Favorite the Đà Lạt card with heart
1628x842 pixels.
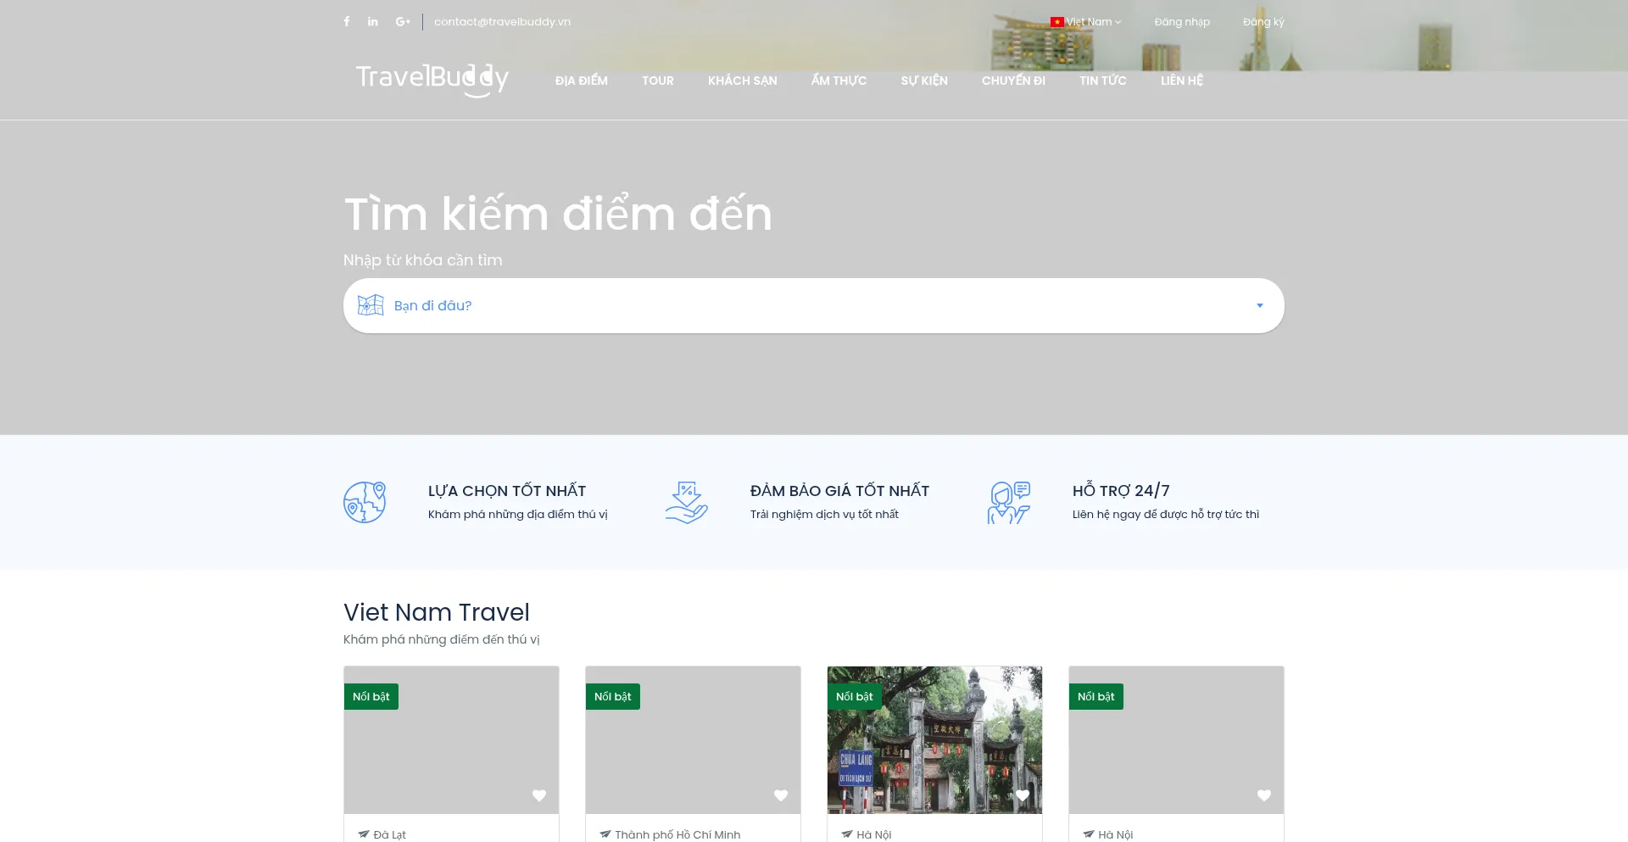click(x=539, y=795)
